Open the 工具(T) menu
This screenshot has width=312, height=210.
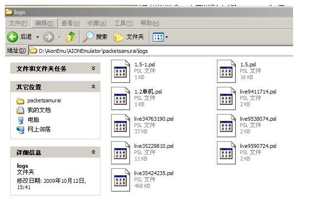(123, 23)
